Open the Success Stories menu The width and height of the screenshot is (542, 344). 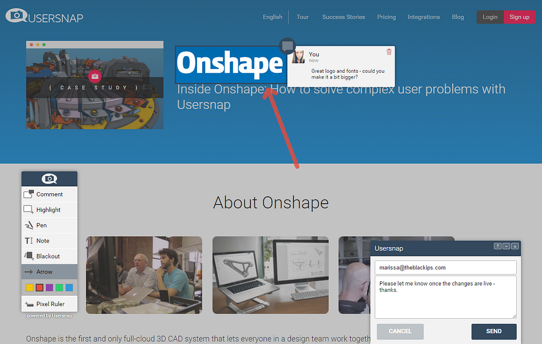[343, 17]
